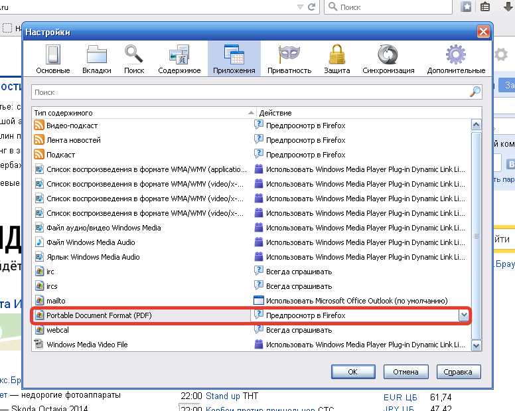
Task: Open the Синхронизация pane
Action: point(388,59)
